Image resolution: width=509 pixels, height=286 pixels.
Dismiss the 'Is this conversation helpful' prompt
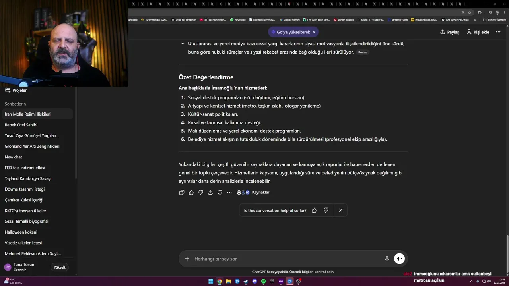(x=340, y=210)
